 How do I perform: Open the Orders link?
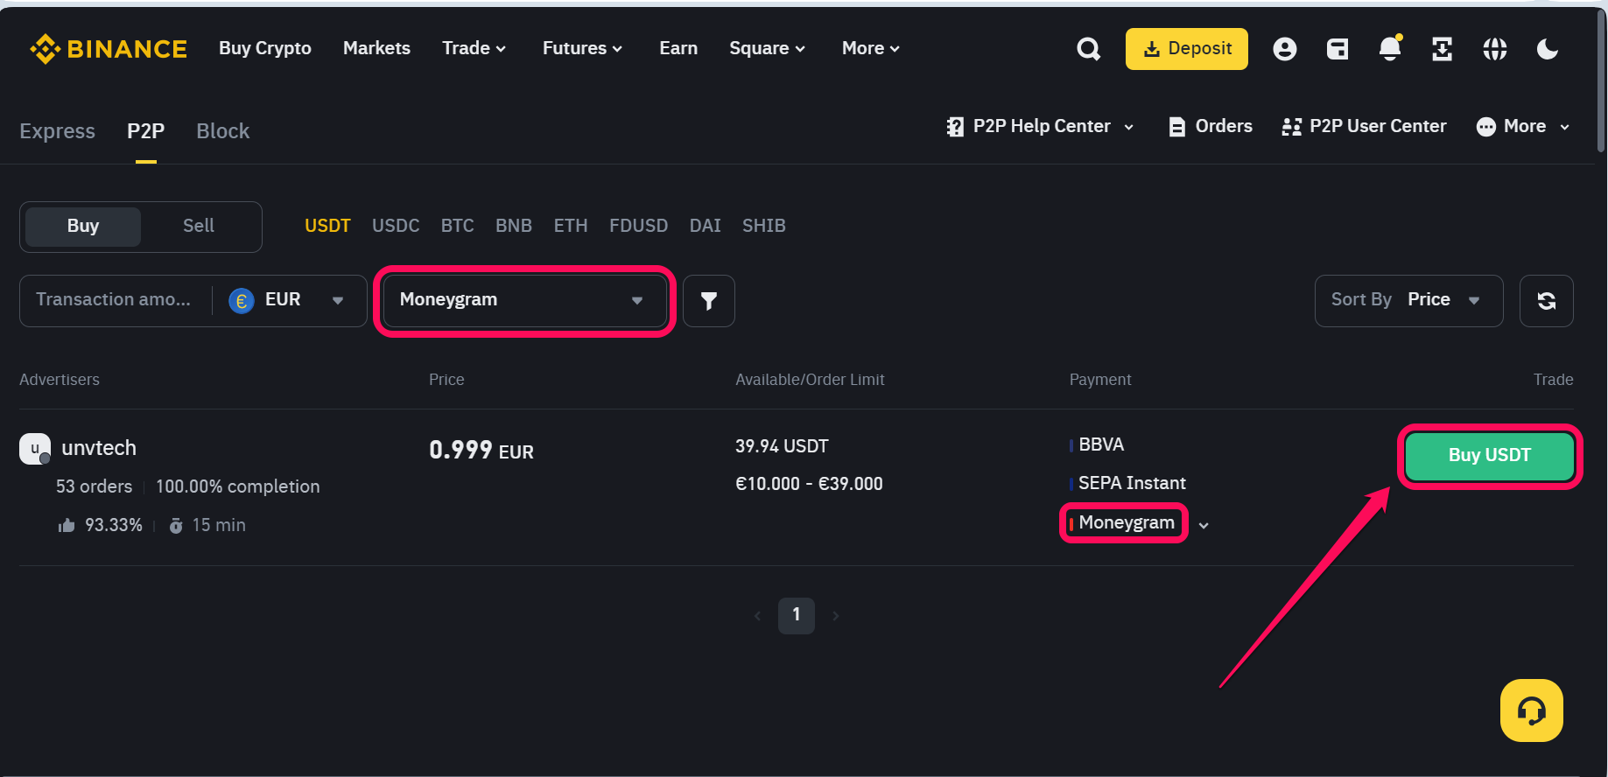[x=1211, y=127]
